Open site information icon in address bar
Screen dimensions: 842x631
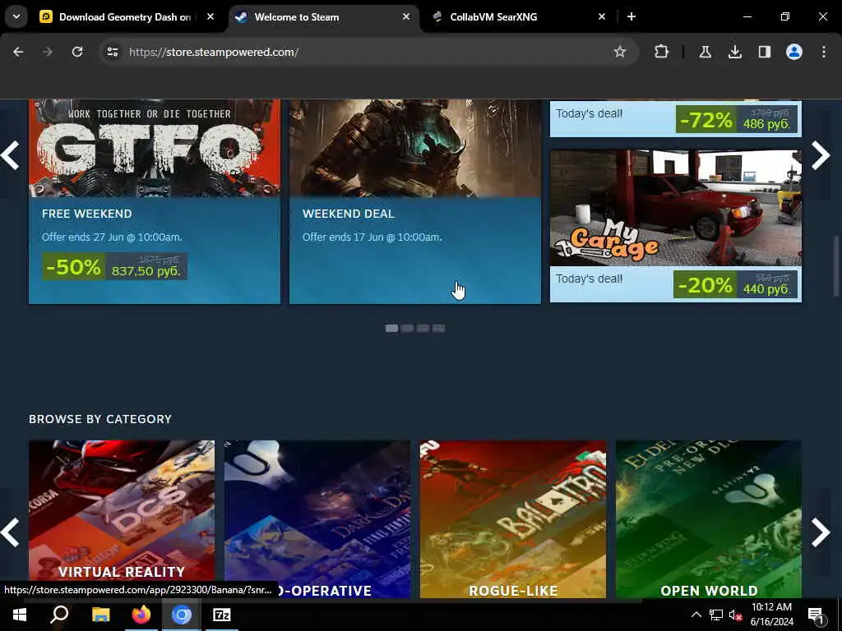[112, 52]
